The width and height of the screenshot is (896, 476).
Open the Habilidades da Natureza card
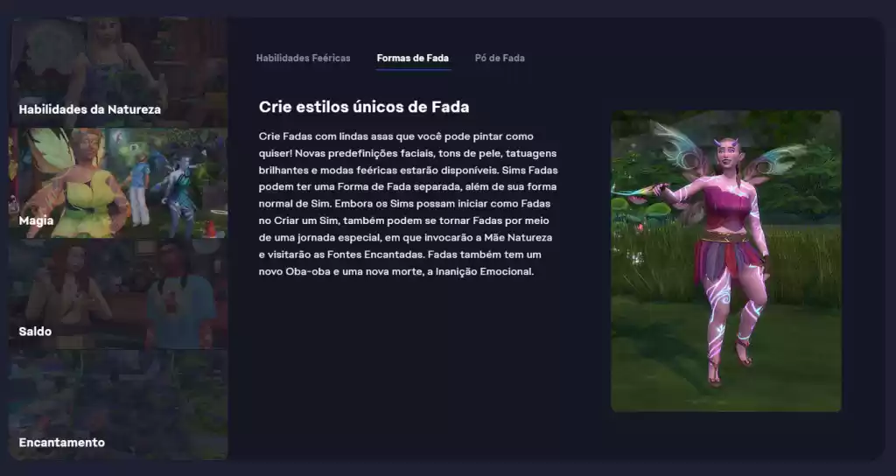[118, 72]
